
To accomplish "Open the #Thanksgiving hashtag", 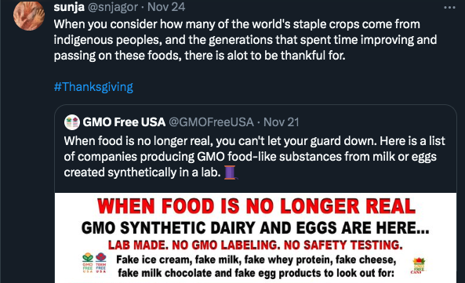I will click(93, 87).
